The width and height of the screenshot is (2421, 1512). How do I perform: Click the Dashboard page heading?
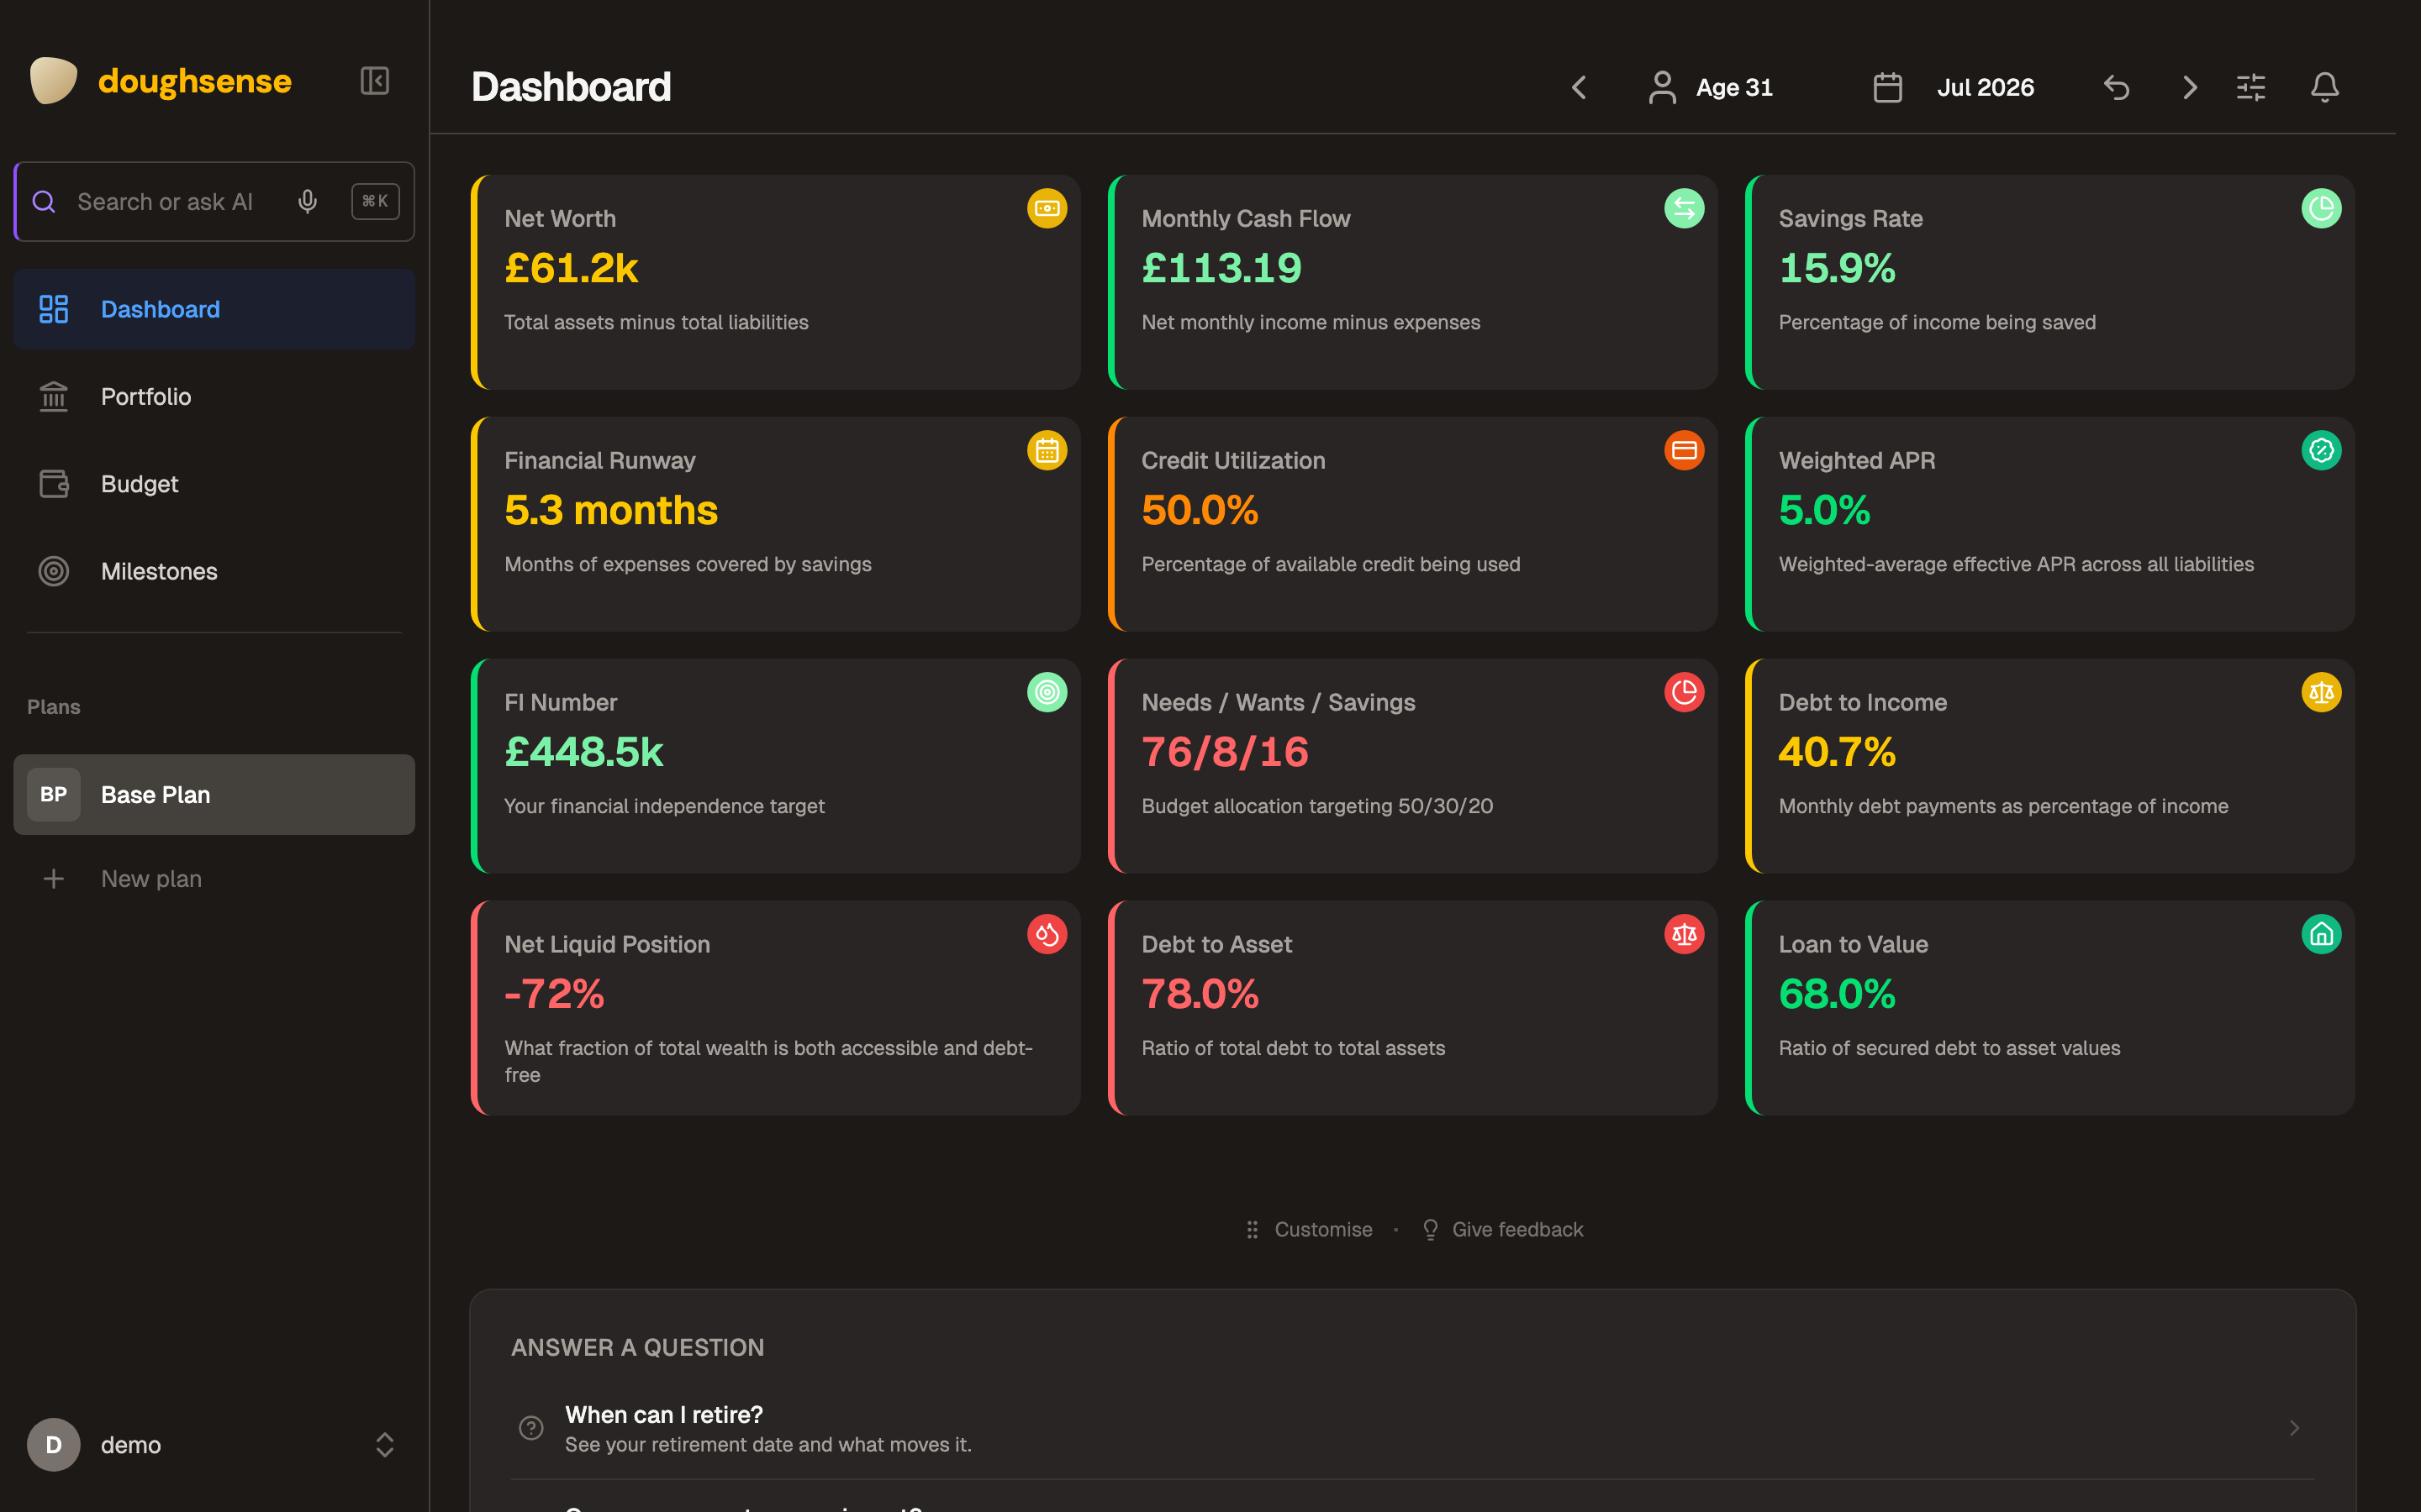[572, 88]
